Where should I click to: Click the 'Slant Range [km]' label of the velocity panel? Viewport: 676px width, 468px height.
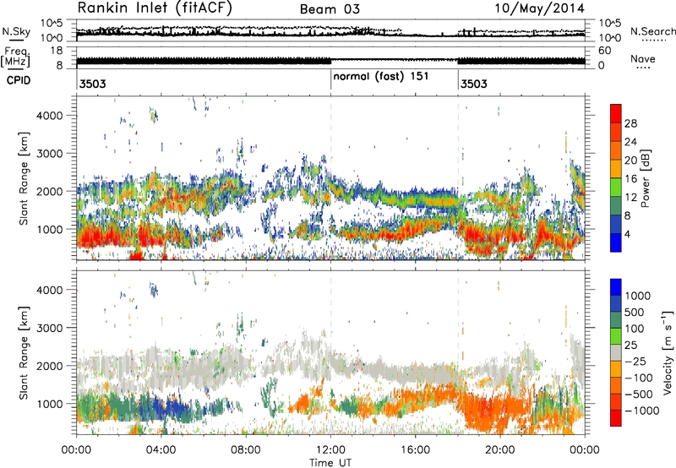[x=25, y=352]
